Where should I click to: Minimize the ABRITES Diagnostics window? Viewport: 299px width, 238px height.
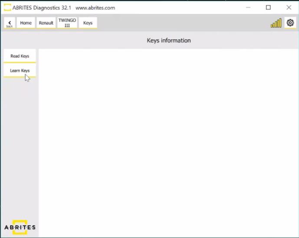pyautogui.click(x=248, y=8)
